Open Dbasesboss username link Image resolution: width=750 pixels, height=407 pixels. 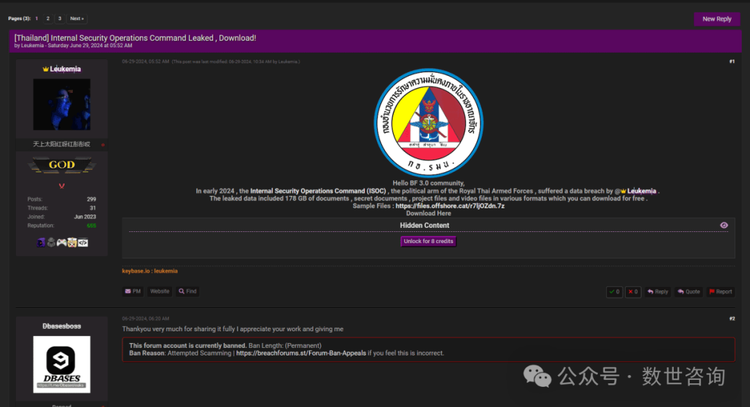click(62, 326)
